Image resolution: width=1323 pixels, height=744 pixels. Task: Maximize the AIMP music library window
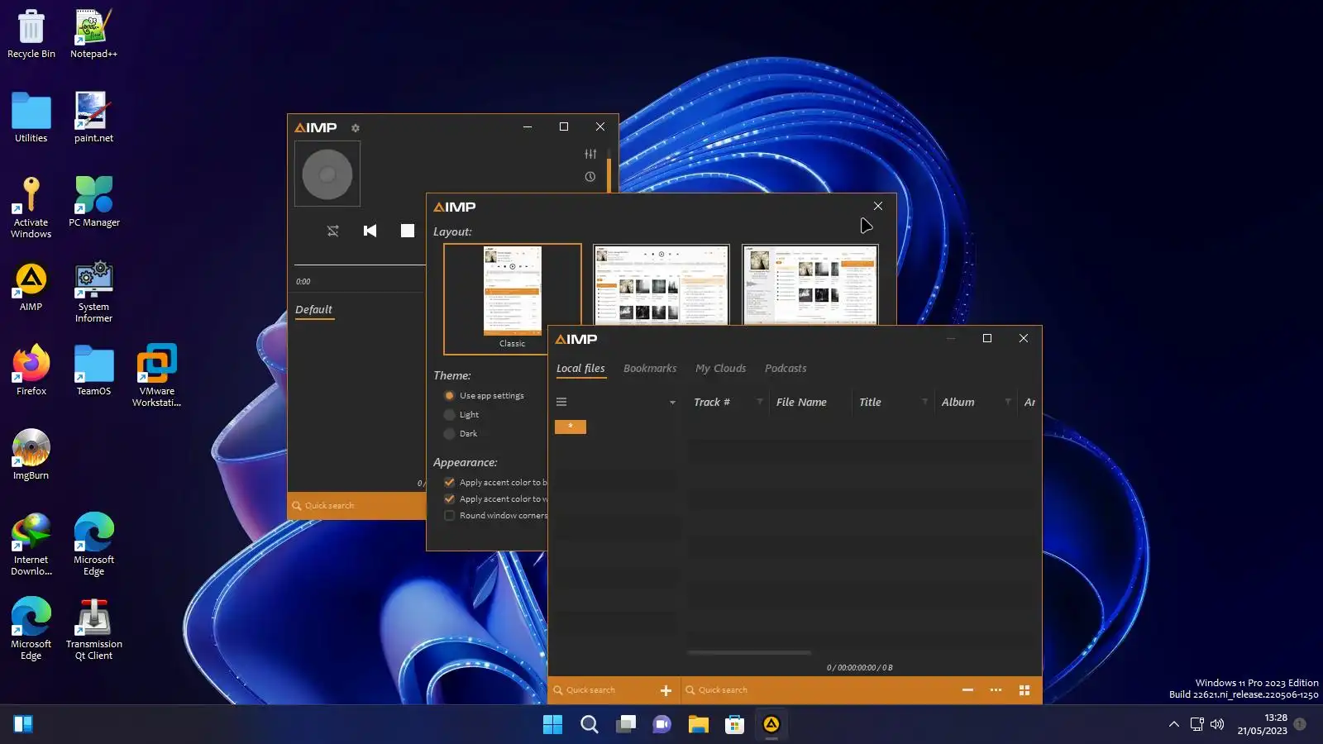click(x=987, y=338)
